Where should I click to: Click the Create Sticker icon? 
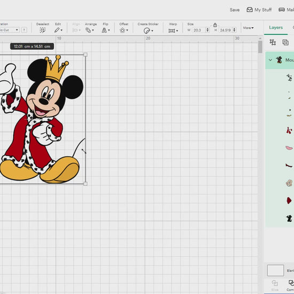(x=146, y=30)
